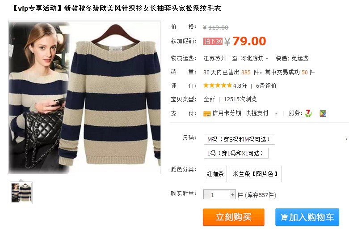Select the sweater thumbnail below main image
This screenshot has width=349, height=232.
point(21,193)
